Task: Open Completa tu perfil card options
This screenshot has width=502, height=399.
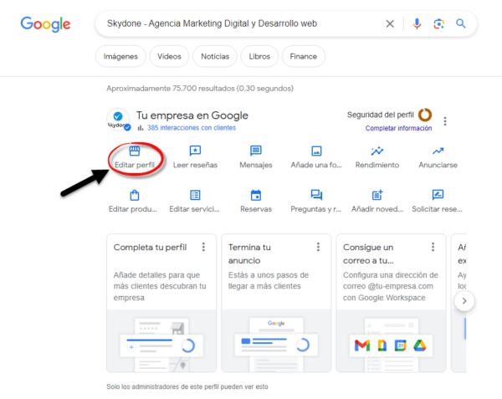Action: tap(203, 247)
